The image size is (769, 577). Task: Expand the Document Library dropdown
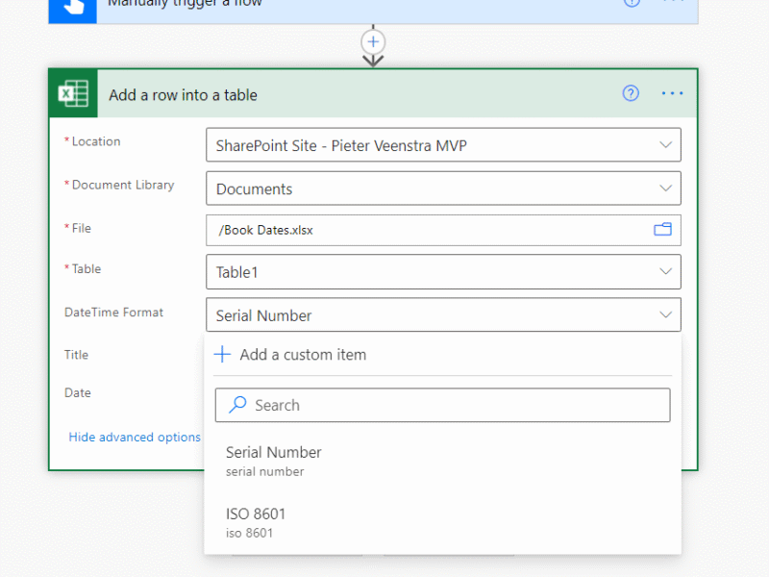(665, 188)
